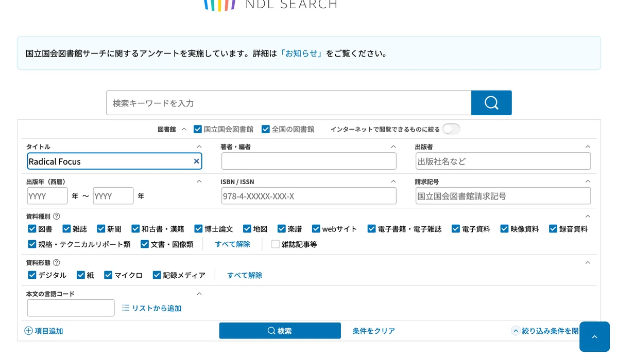Click the ISBN / ISSN input field
The height and width of the screenshot is (360, 618).
[x=309, y=196]
